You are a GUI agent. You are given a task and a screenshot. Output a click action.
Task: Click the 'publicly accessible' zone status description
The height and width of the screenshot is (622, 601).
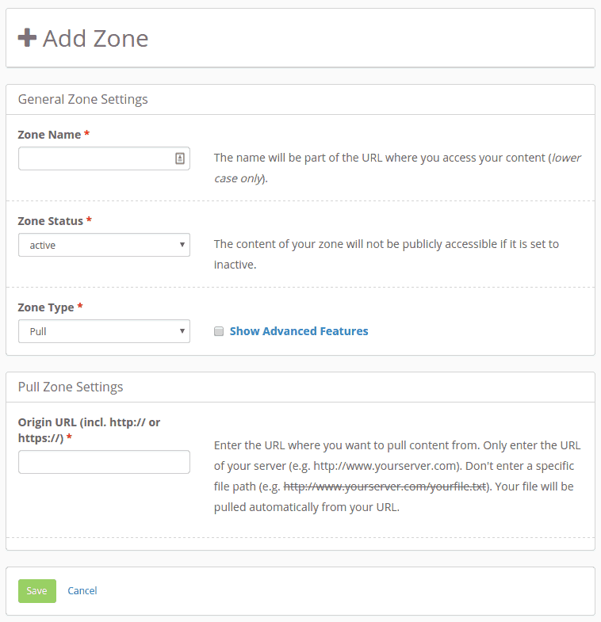click(386, 254)
